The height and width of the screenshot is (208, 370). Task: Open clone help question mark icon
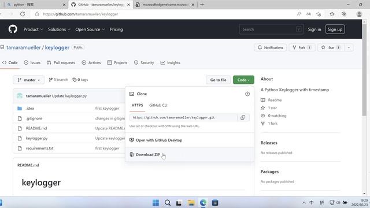click(247, 94)
